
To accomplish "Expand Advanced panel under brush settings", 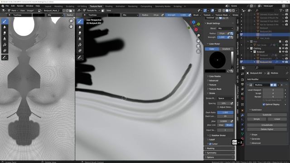I will (x=213, y=81).
